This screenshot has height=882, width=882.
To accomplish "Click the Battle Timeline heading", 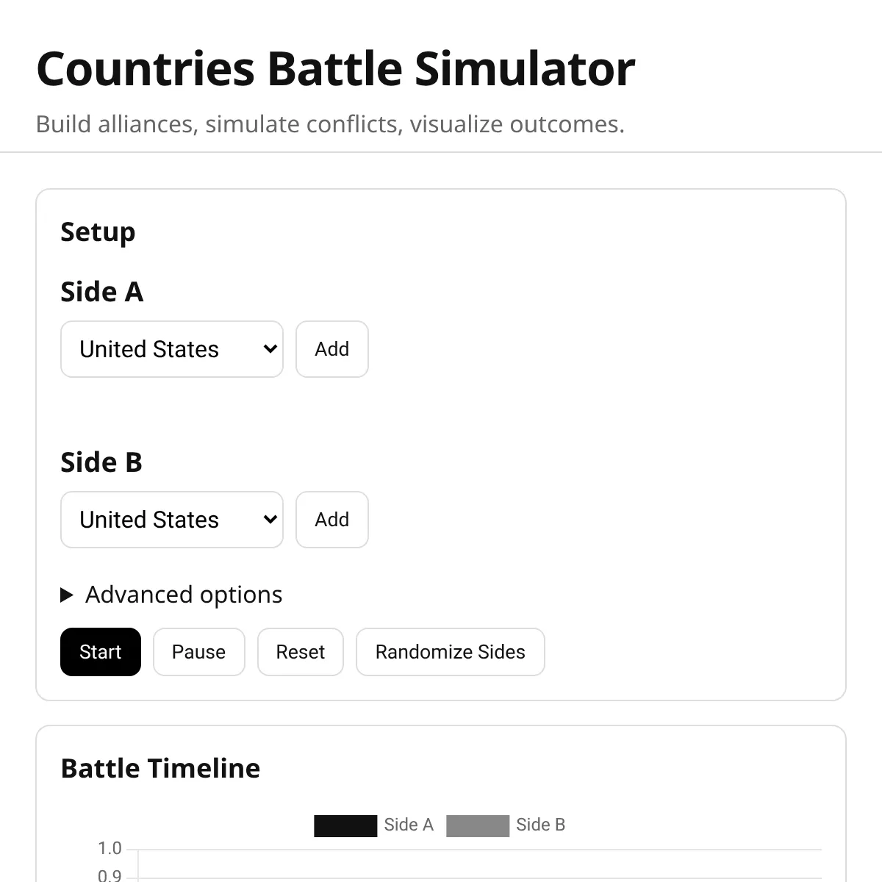I will click(160, 768).
